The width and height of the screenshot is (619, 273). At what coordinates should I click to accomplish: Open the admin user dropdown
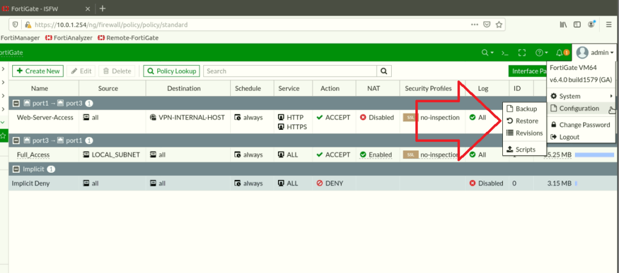coord(595,53)
